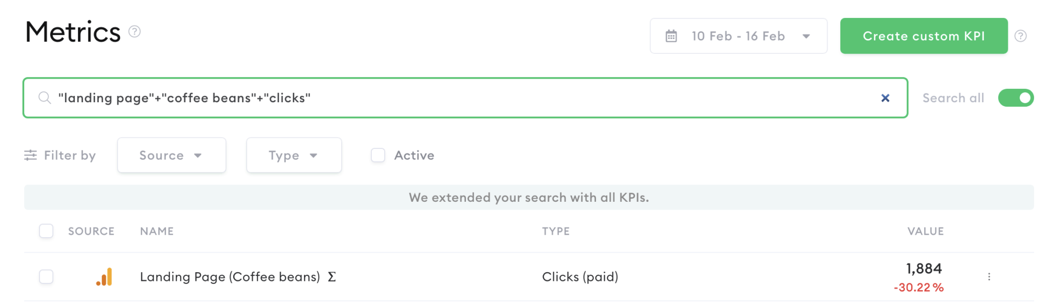Clear the search query with the X icon
The height and width of the screenshot is (304, 1052).
[x=885, y=98]
